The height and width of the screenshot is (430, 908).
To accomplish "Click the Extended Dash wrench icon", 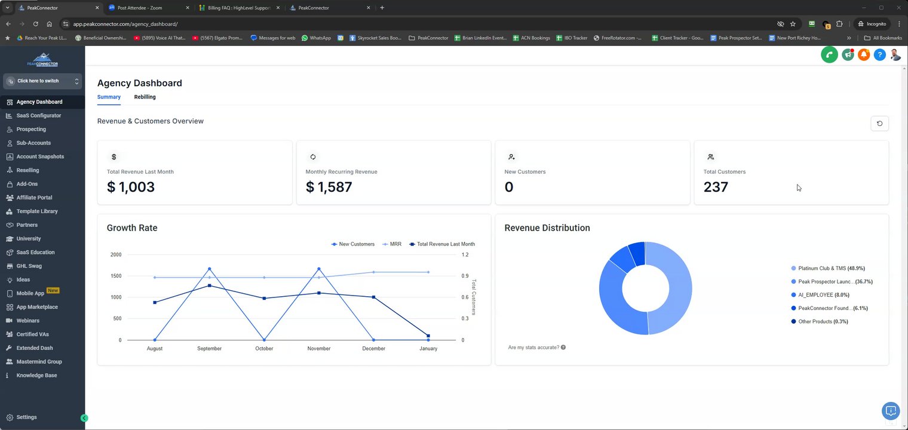I will 10,348.
